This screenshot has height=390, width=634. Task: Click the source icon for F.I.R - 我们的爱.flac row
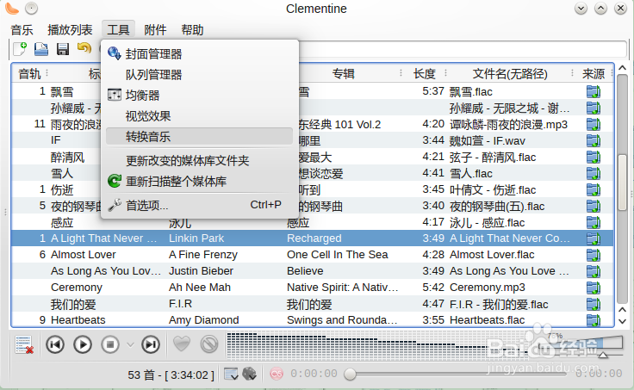point(594,304)
